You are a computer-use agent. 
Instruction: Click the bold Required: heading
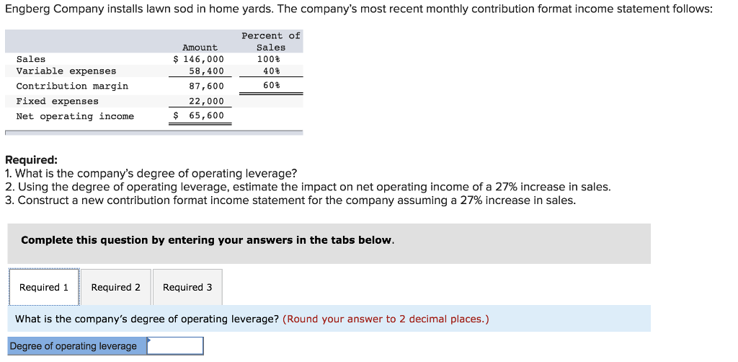(31, 160)
